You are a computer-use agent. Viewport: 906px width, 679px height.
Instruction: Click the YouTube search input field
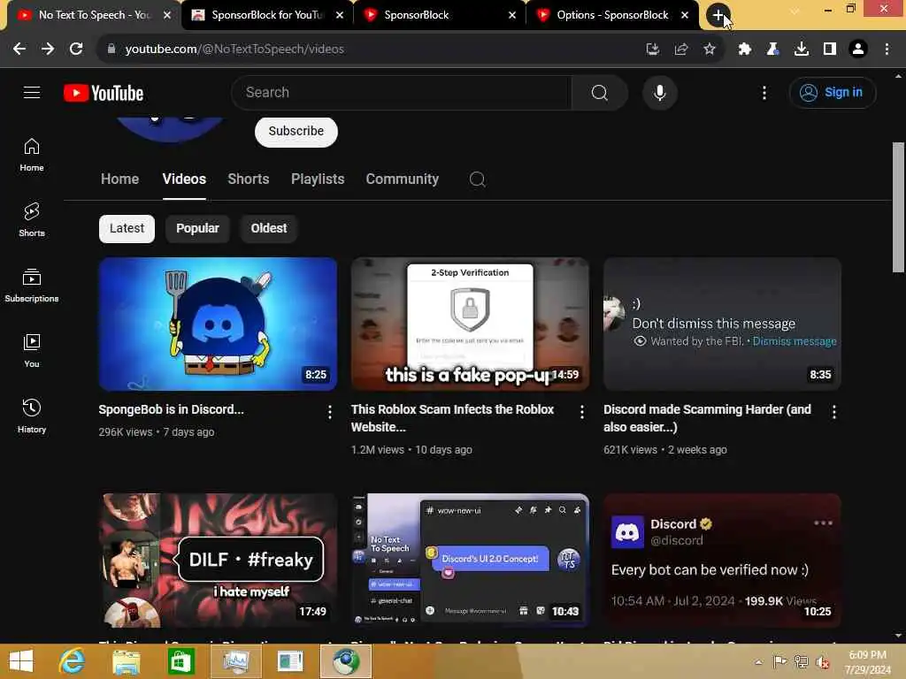402,92
